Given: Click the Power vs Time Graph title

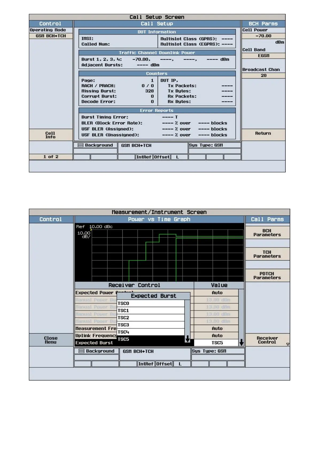Looking at the screenshot, I should (x=159, y=219).
